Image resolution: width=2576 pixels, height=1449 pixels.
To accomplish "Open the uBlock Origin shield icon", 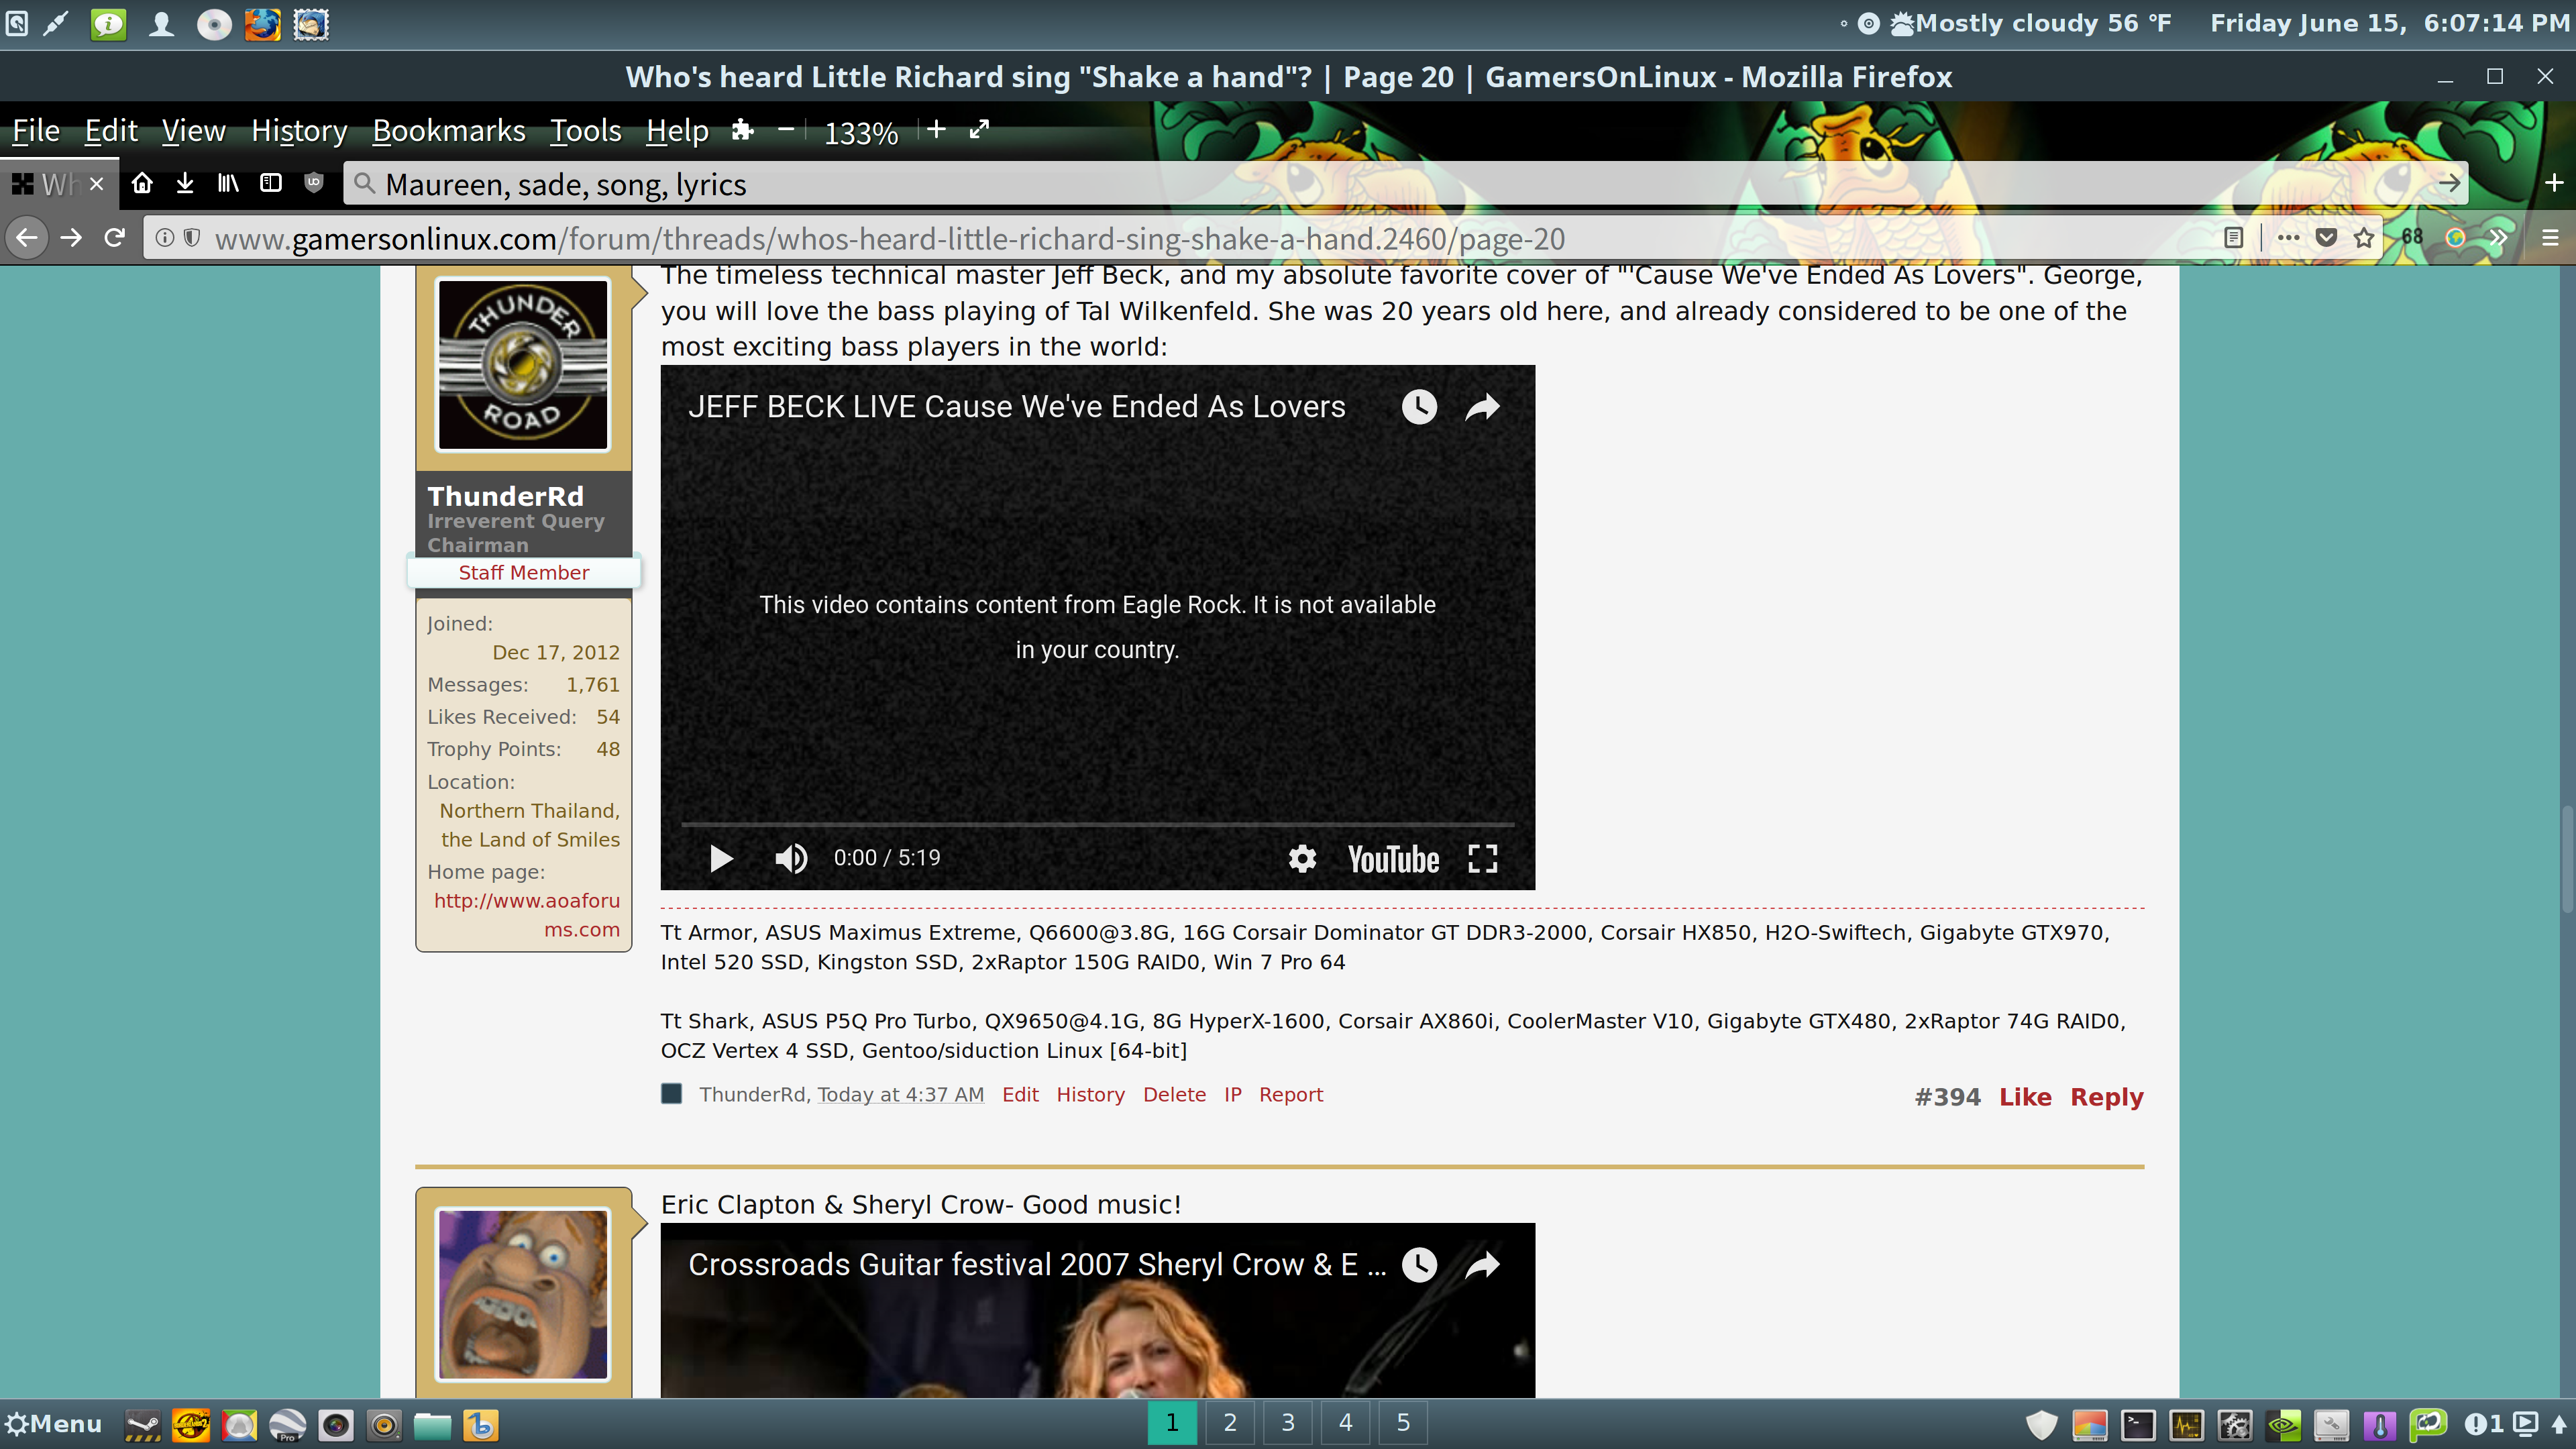I will pyautogui.click(x=314, y=182).
